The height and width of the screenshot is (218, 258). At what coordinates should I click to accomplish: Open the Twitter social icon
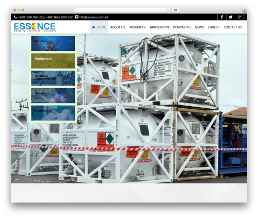pyautogui.click(x=231, y=17)
